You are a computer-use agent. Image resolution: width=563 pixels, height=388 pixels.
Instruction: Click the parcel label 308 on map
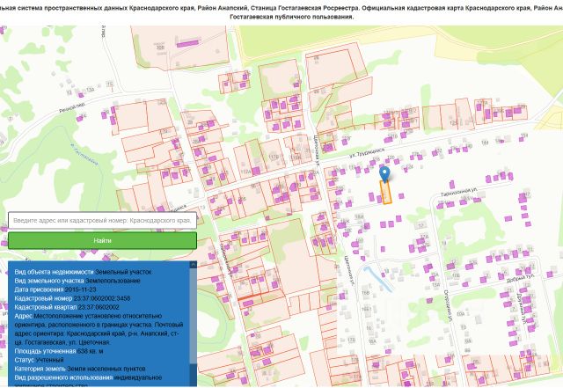tap(160, 48)
